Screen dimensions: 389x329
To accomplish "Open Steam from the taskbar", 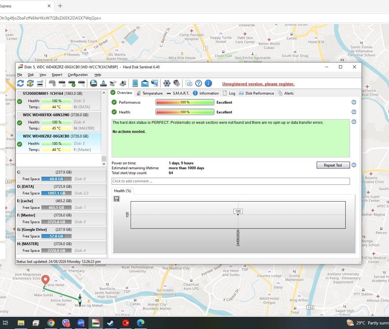I will point(111,323).
